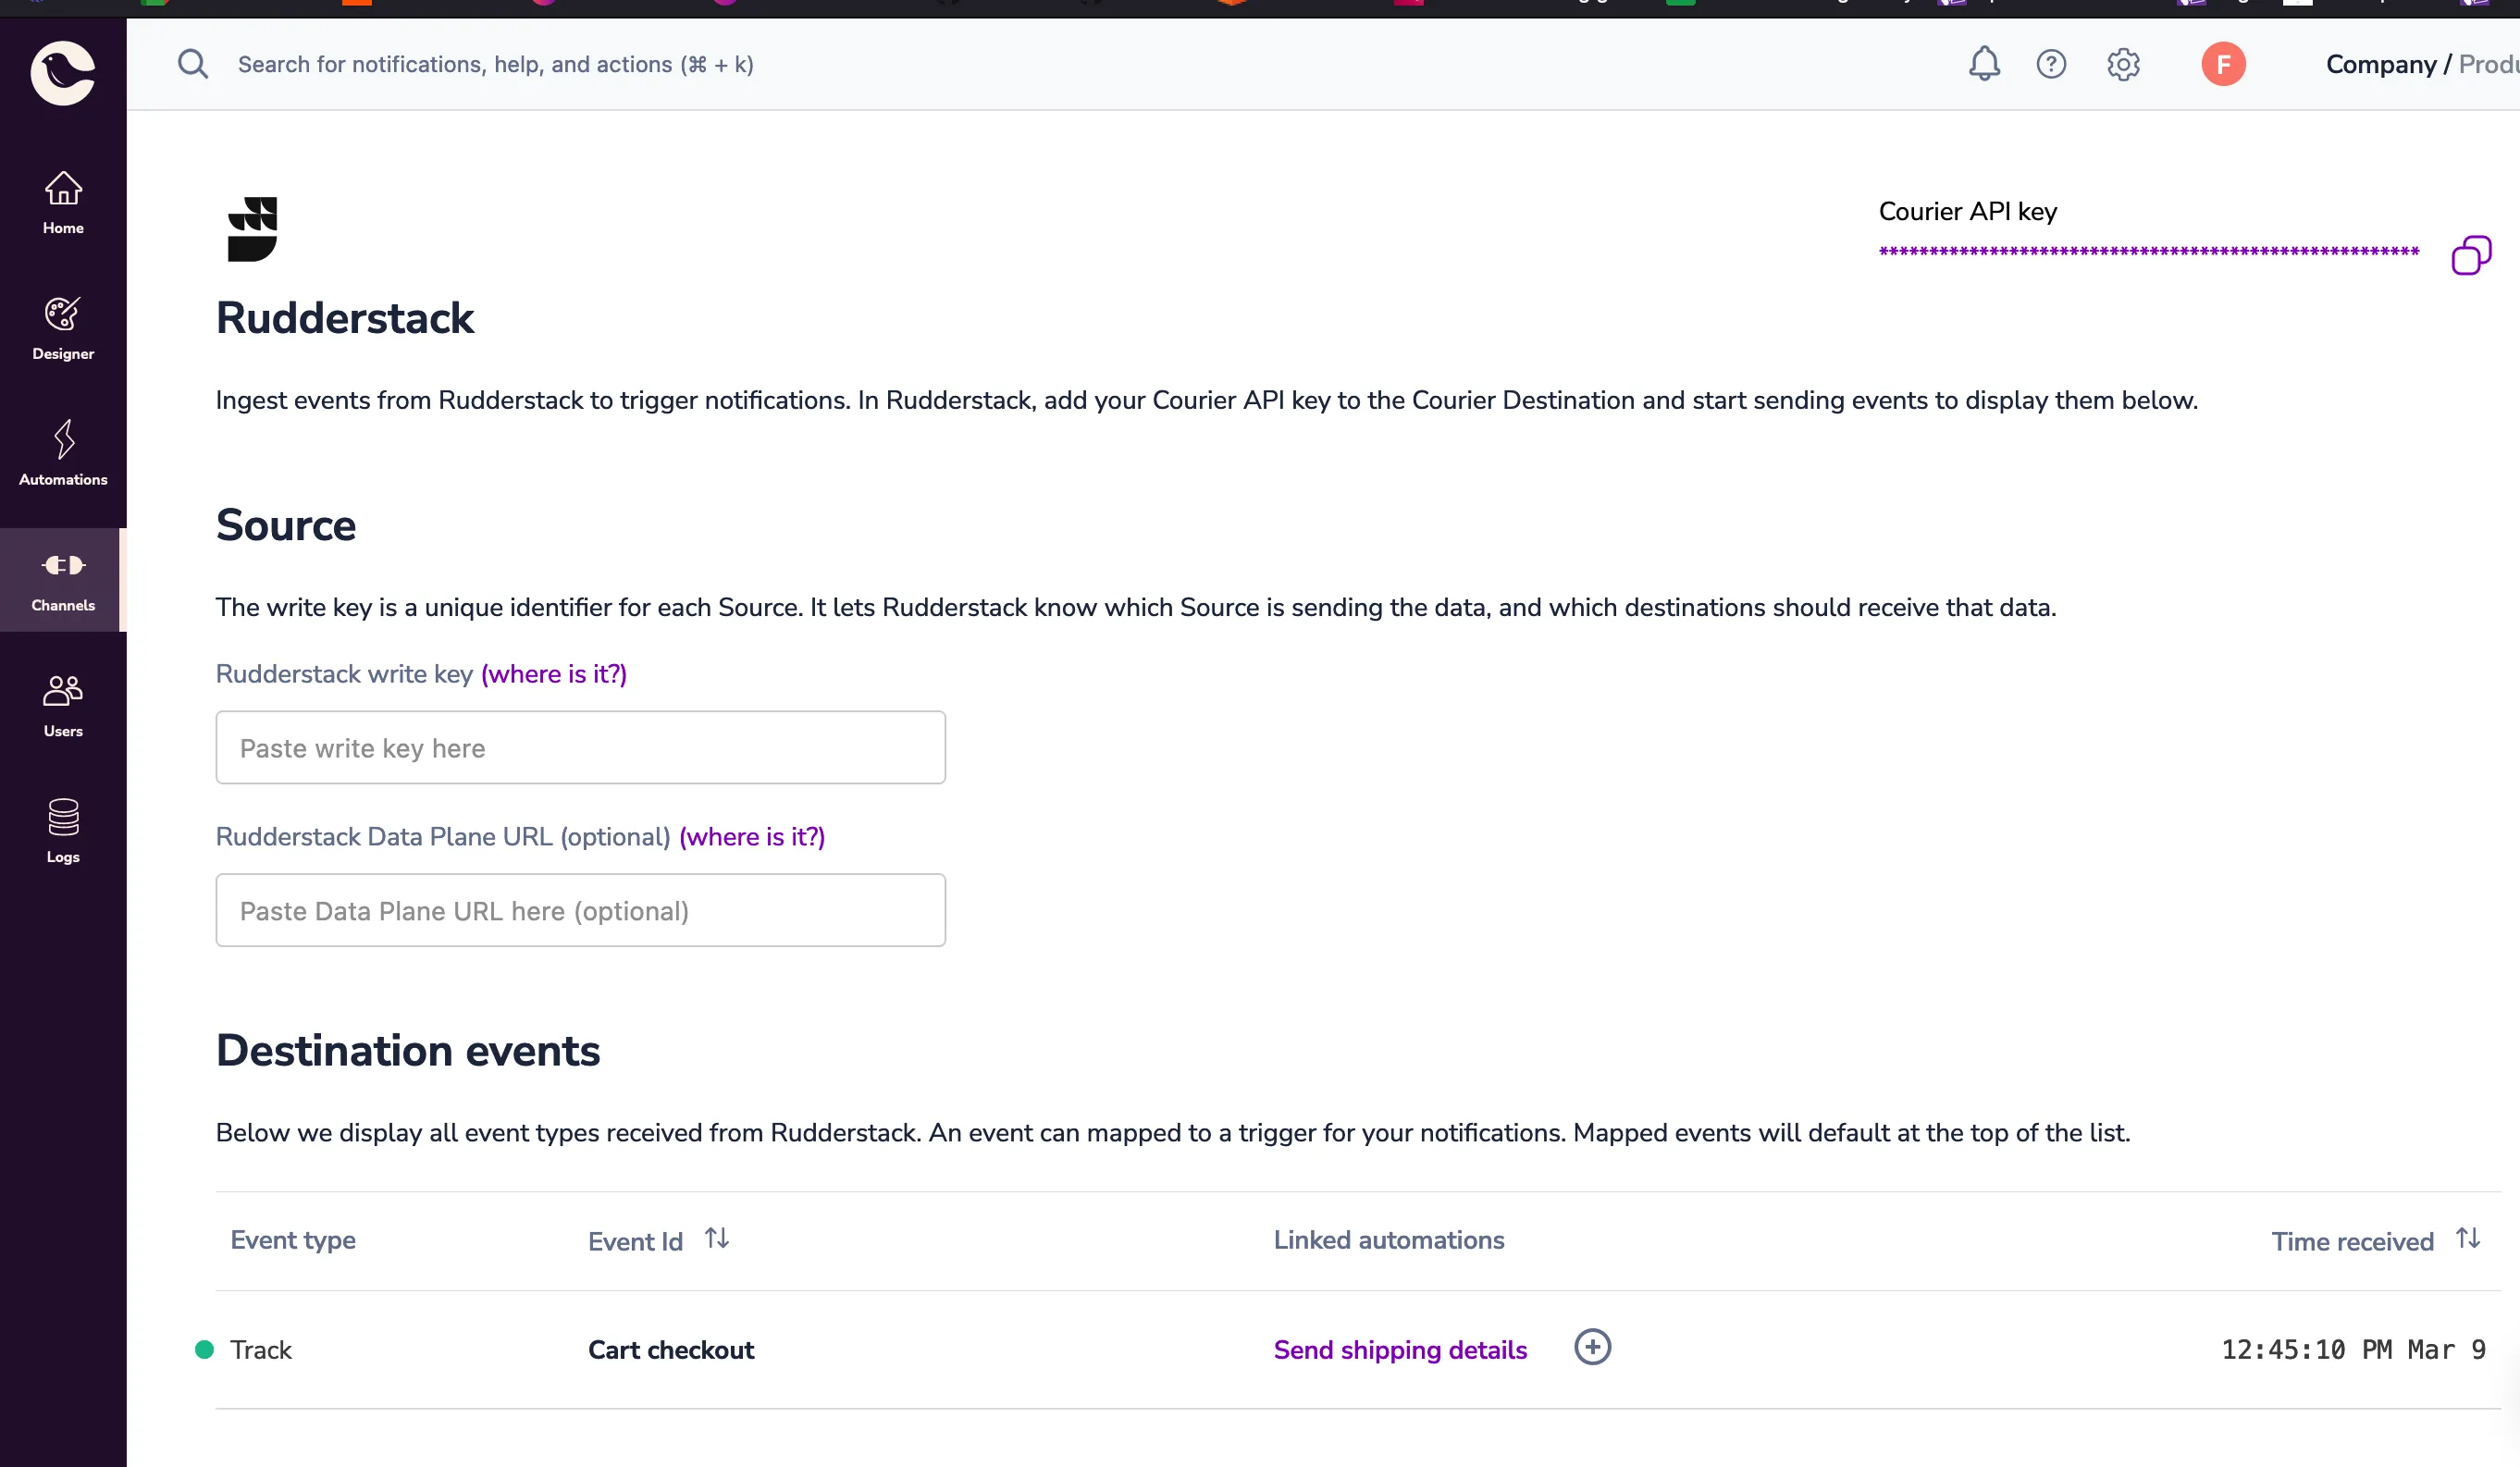Open settings gear icon
The image size is (2520, 1467).
click(2123, 64)
